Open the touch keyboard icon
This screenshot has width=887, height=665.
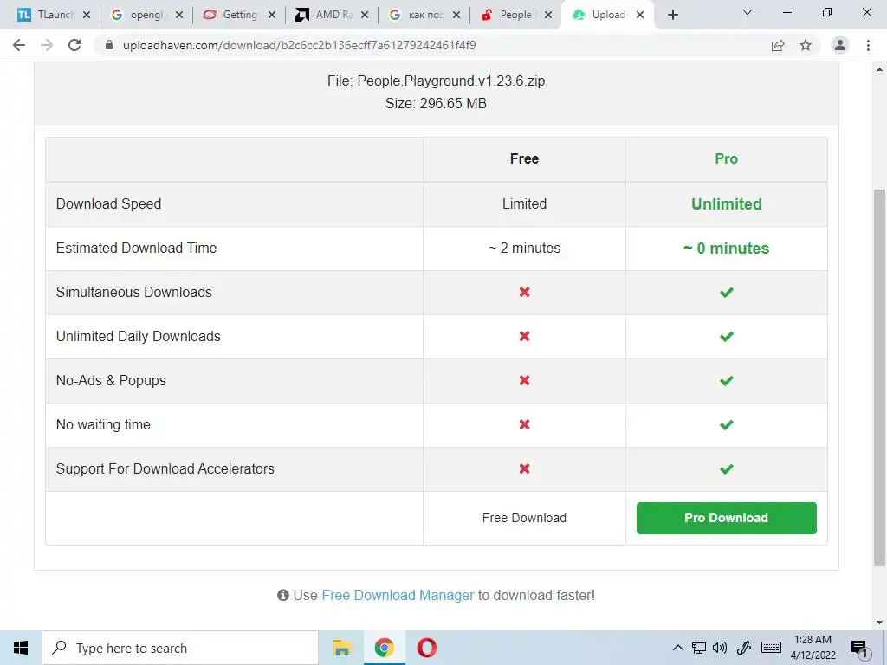tap(771, 648)
